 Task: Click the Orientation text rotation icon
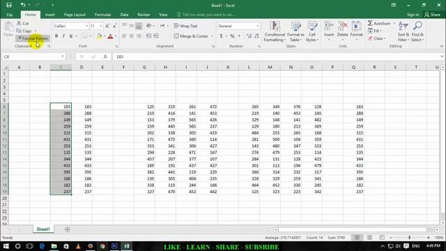point(148,26)
